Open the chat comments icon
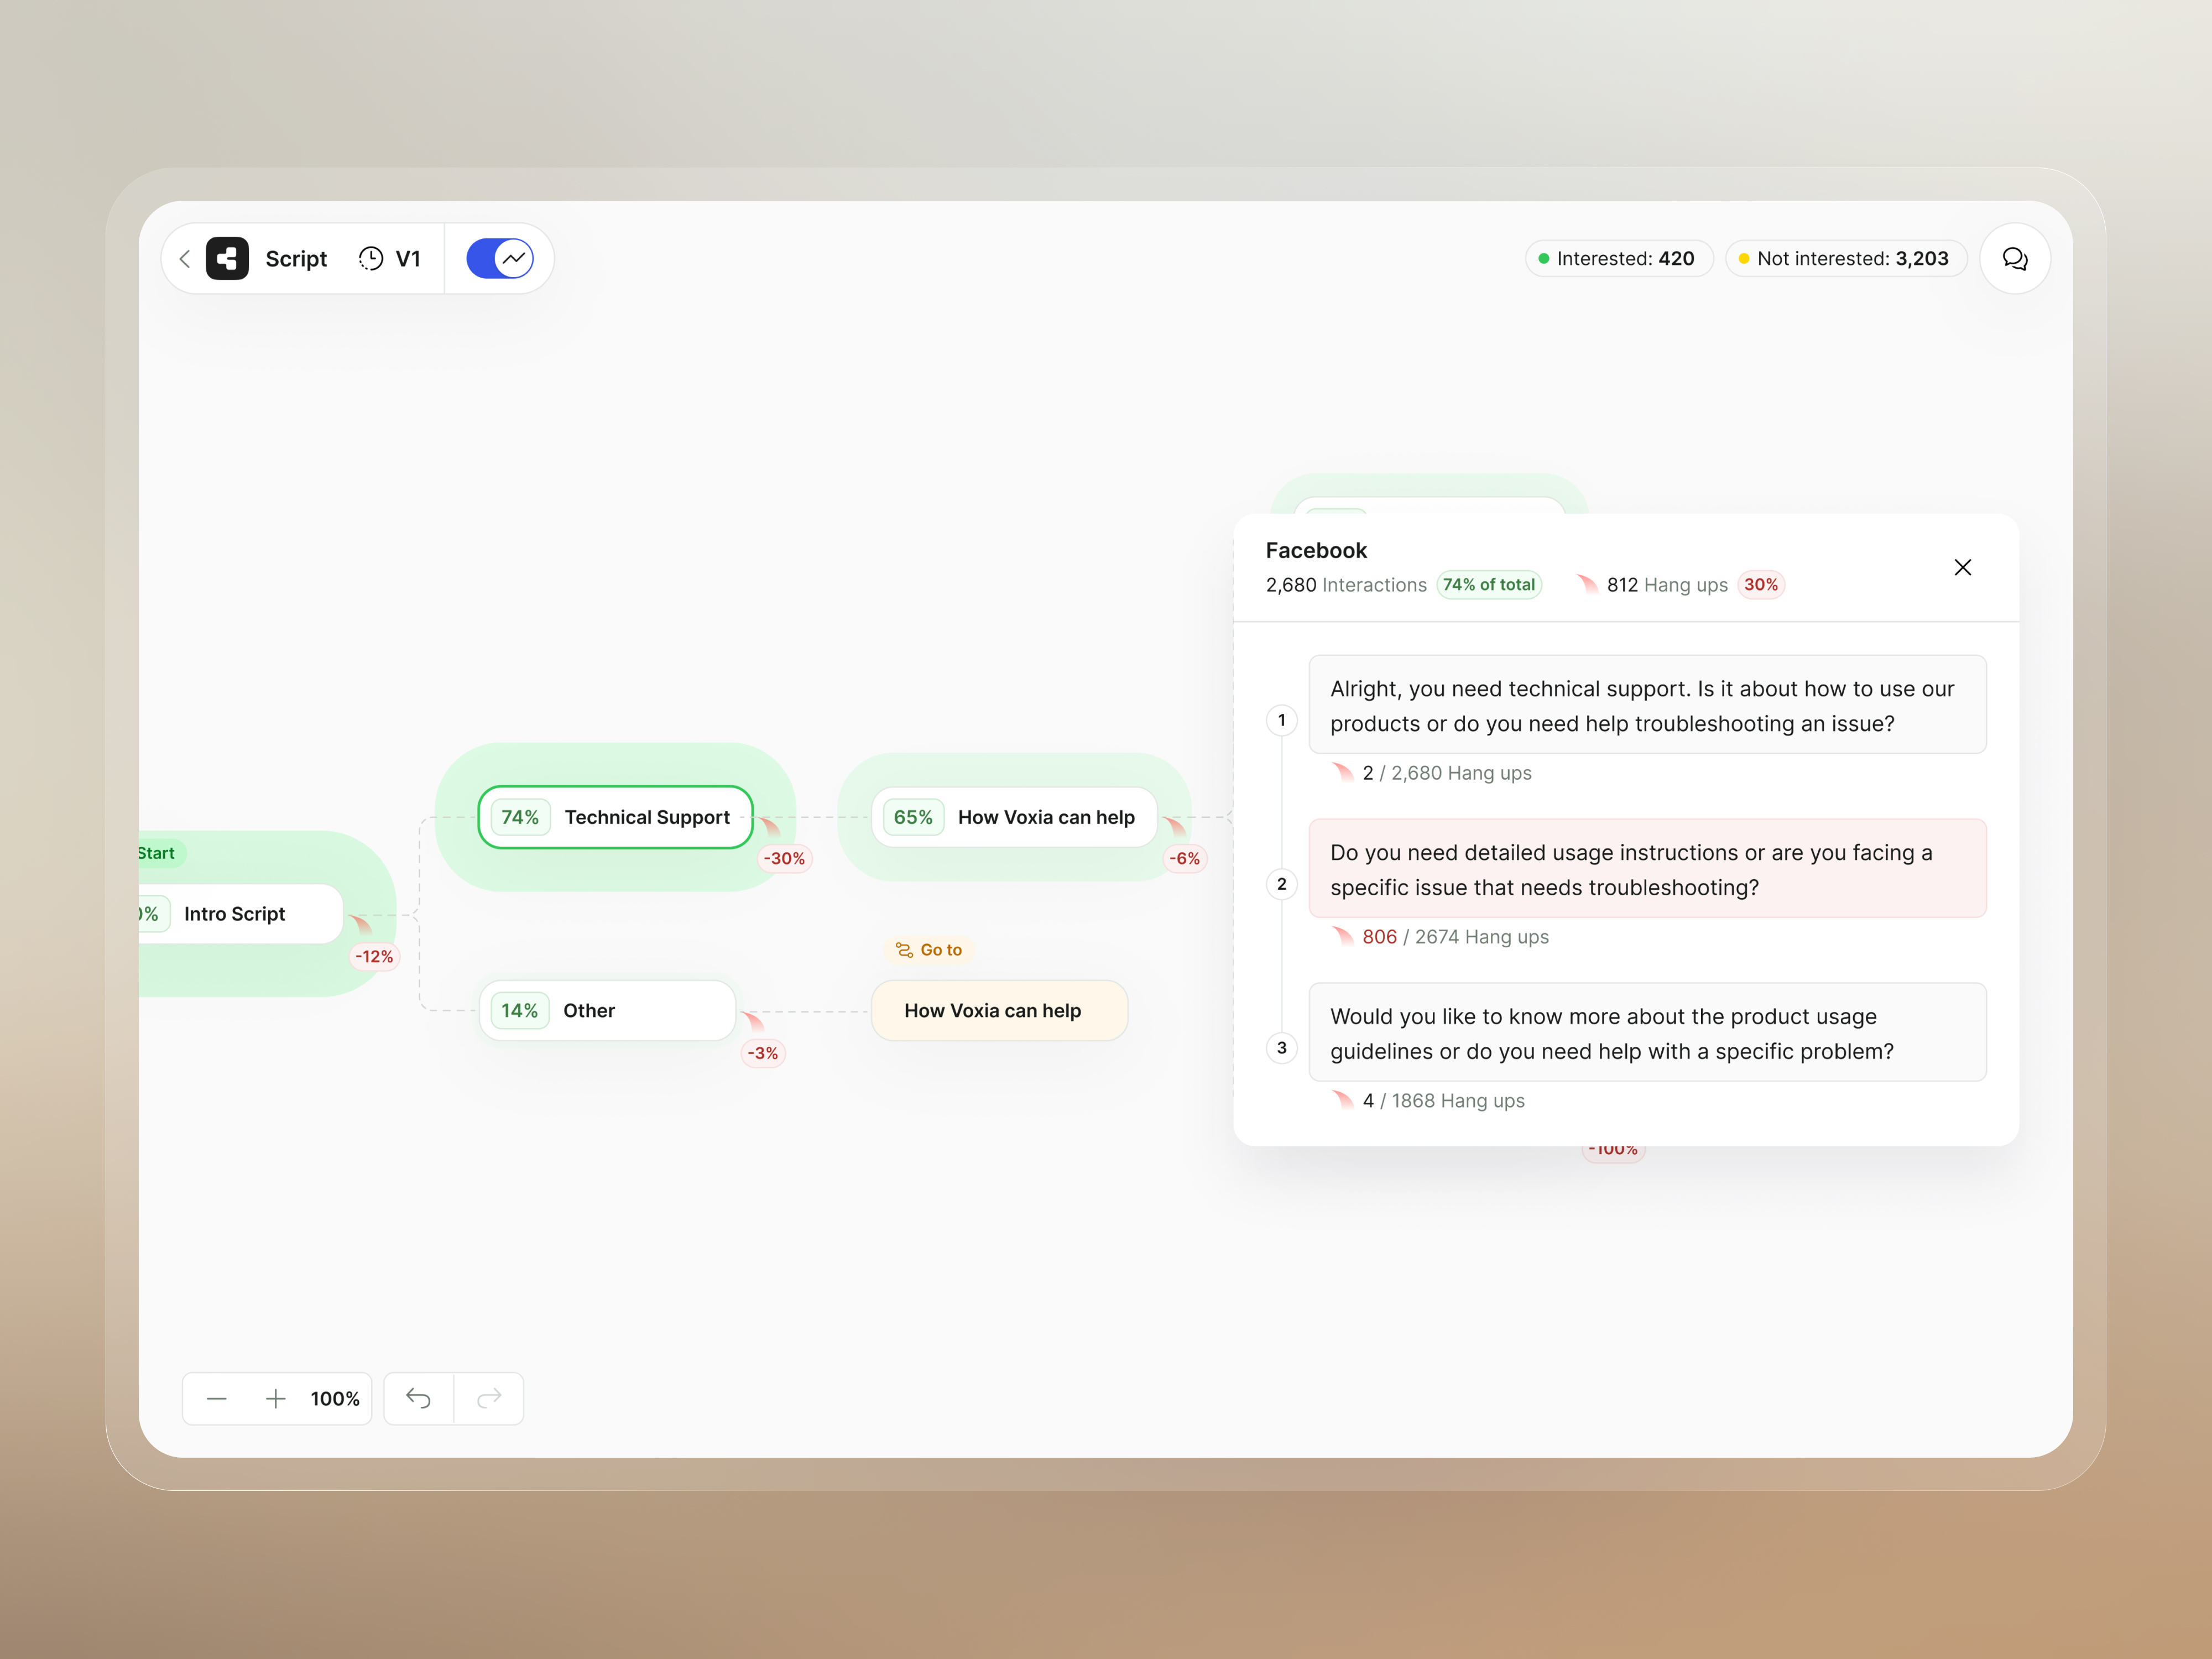This screenshot has height=1659, width=2212. 2014,259
